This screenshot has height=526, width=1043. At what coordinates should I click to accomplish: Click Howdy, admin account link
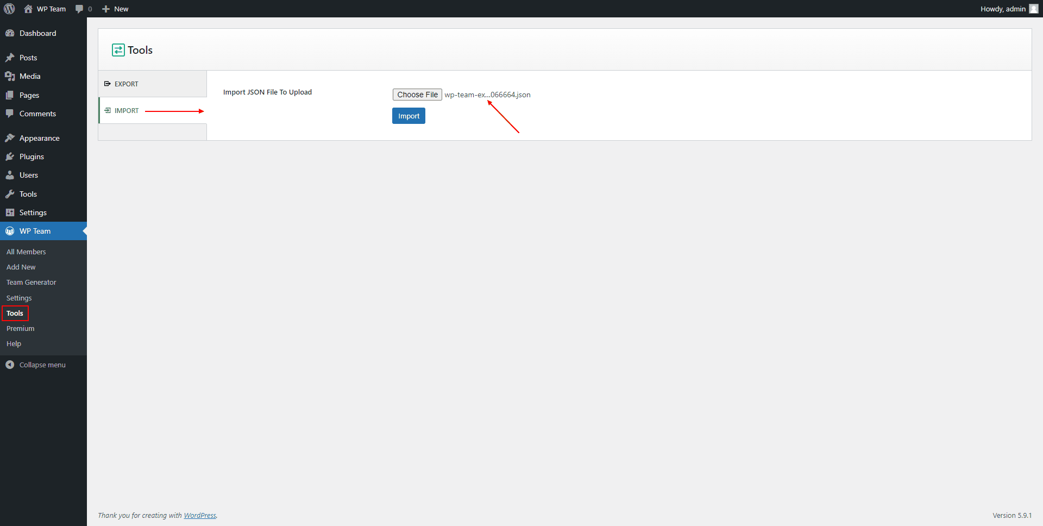[x=1003, y=9]
